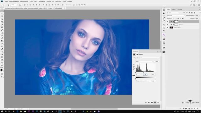The height and width of the screenshot is (113, 201).
Task: Toggle lock image pixels brush icon
Action: 176,19
